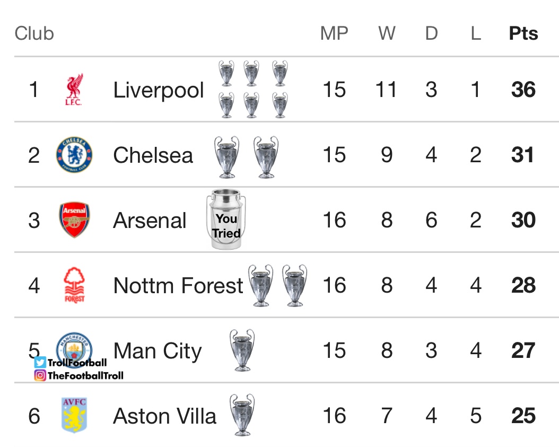Viewport: 559px width, 447px height.
Task: Click the W column header
Action: (387, 33)
